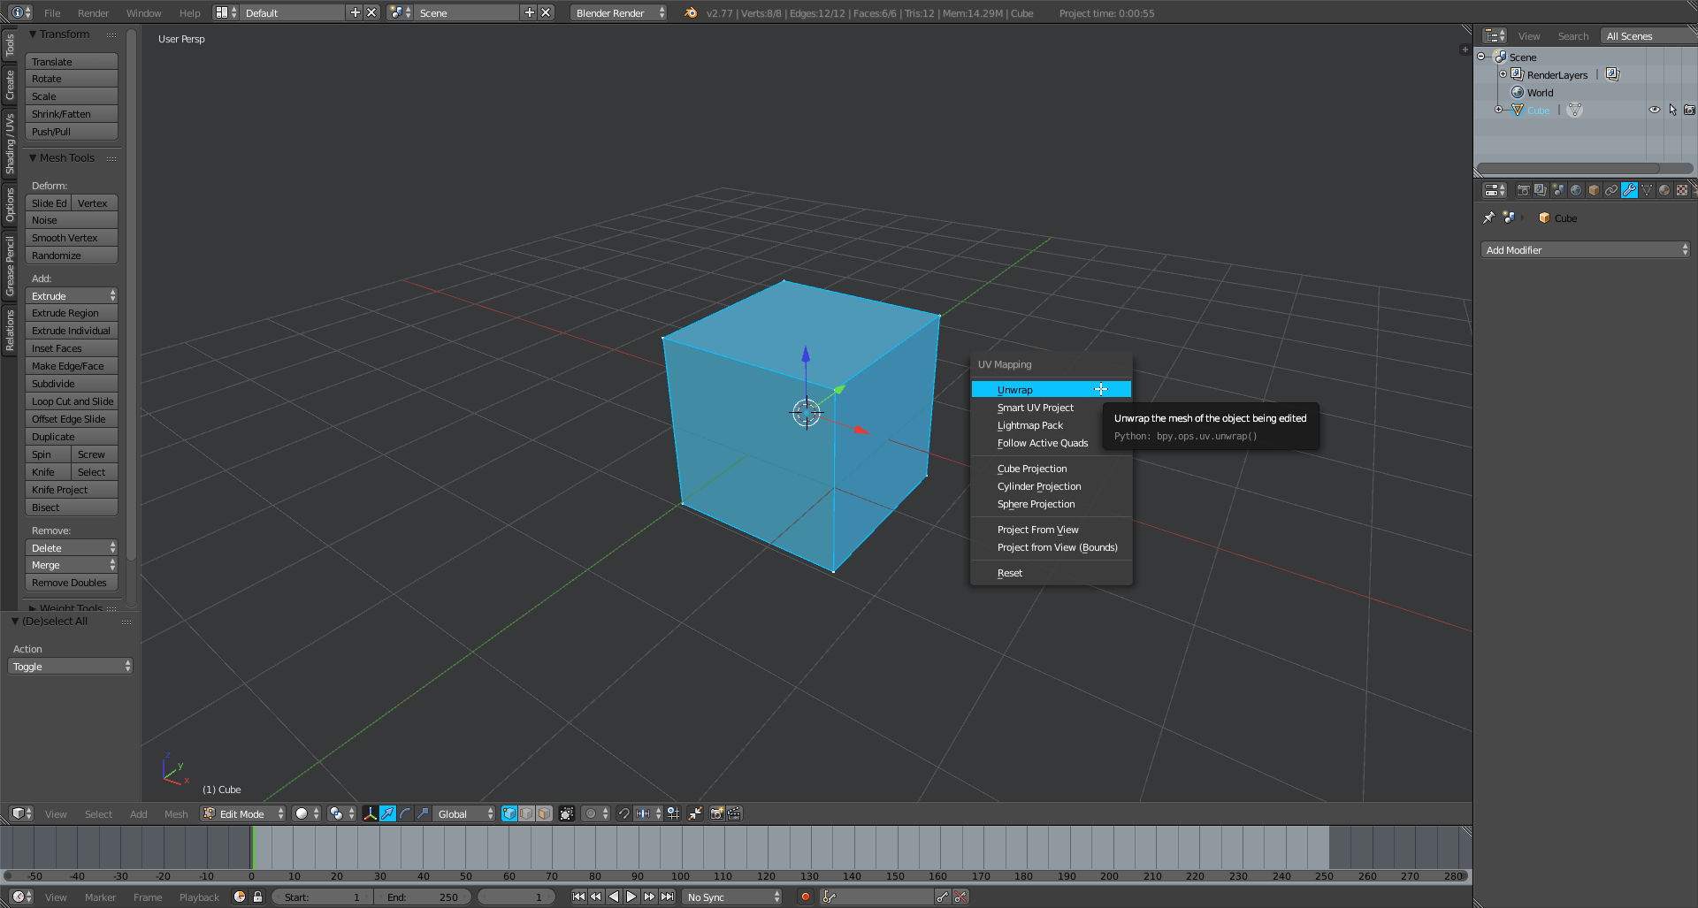Open the Material properties sphere tab
1698x908 pixels.
1664,190
